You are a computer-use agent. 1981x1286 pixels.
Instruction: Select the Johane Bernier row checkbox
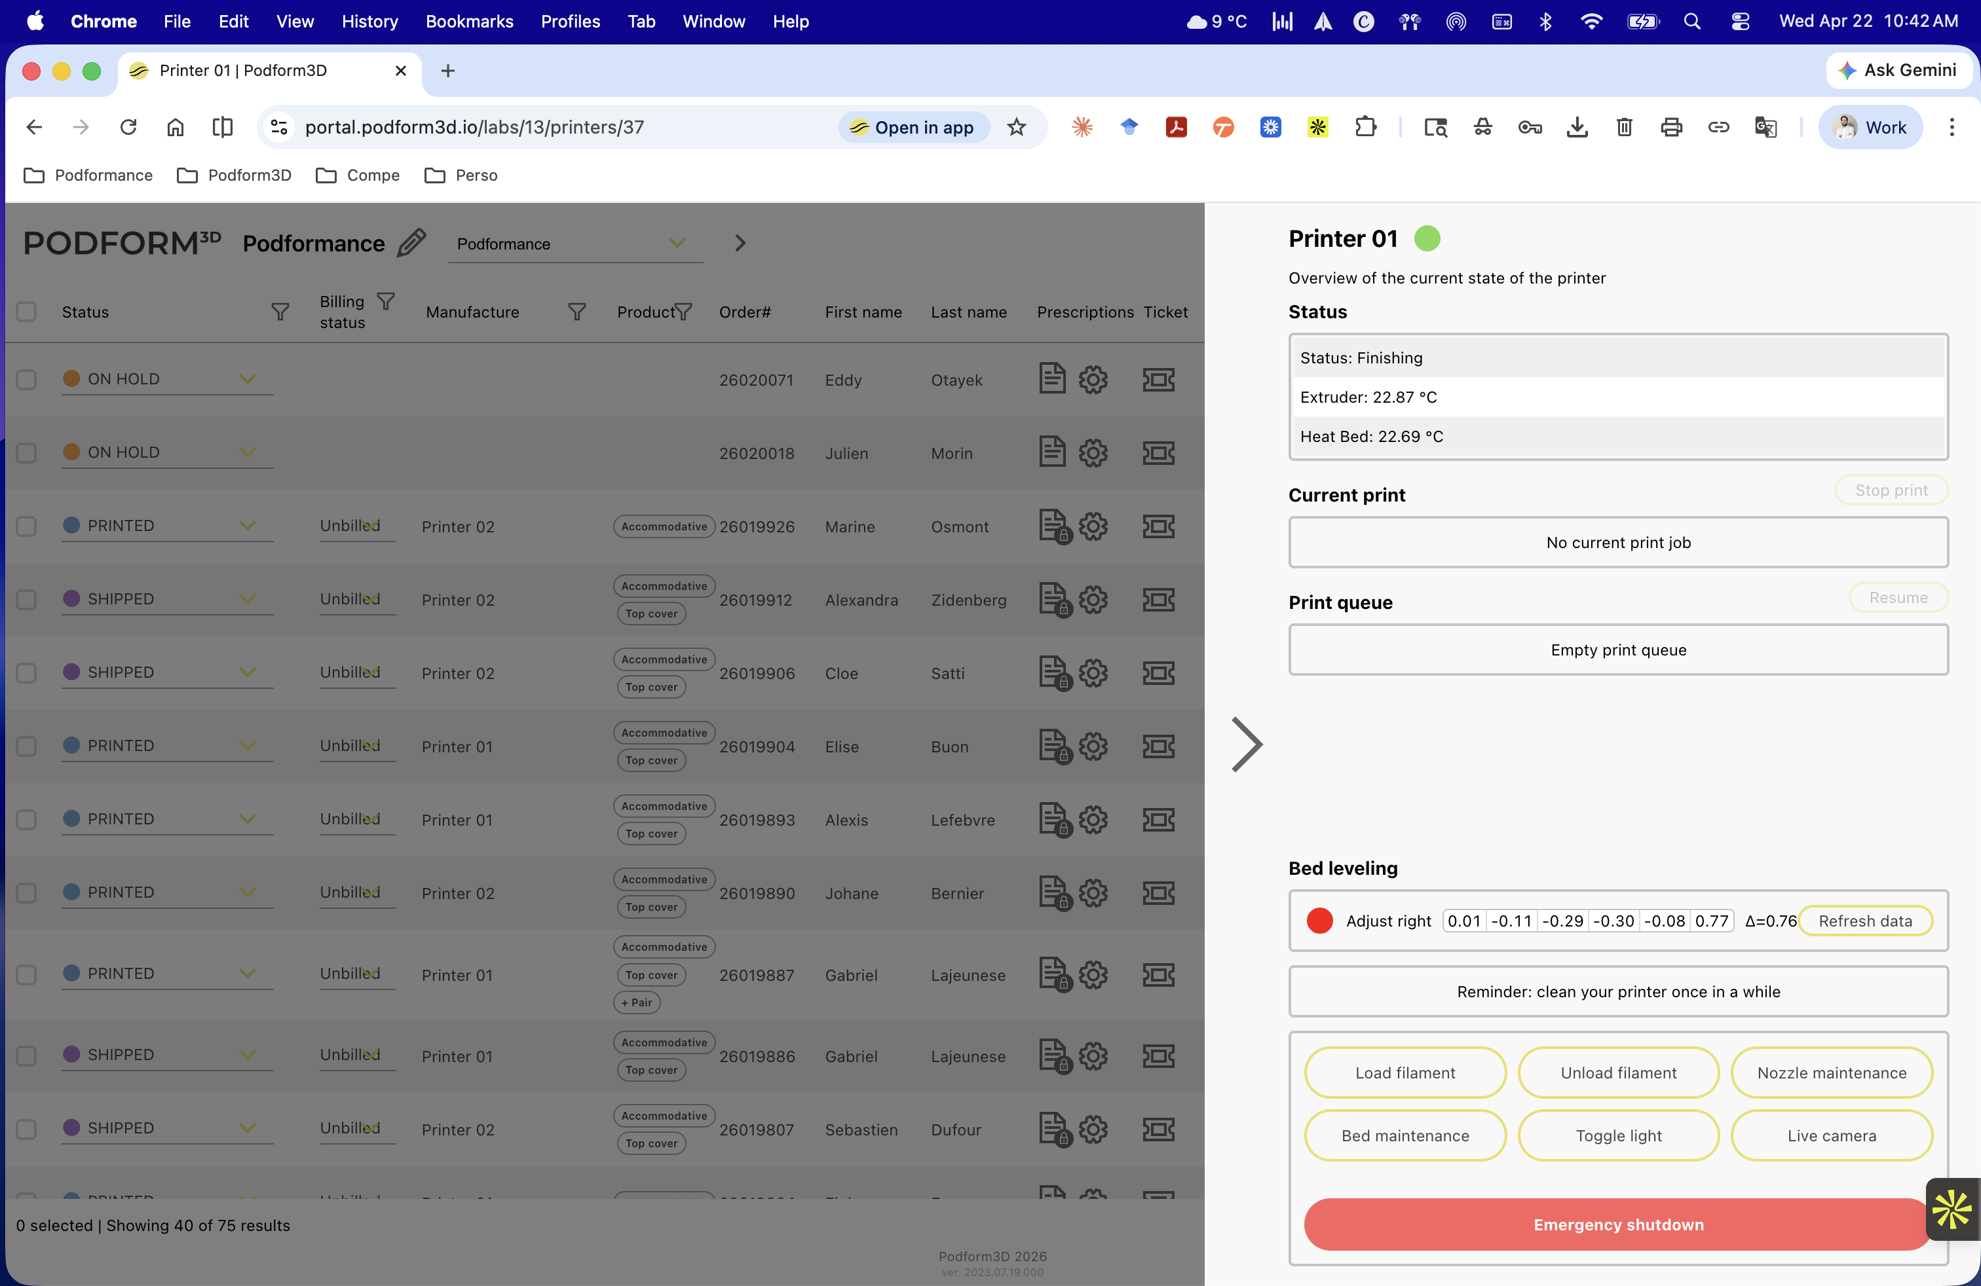[x=27, y=892]
